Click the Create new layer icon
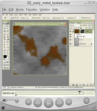This screenshot has width=97, height=111. pyautogui.click(x=87, y=85)
